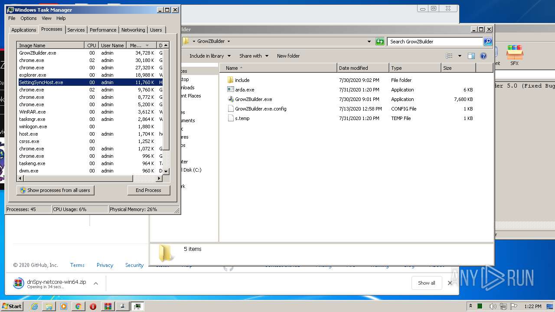Open Internet Explorer from taskbar

point(34,306)
